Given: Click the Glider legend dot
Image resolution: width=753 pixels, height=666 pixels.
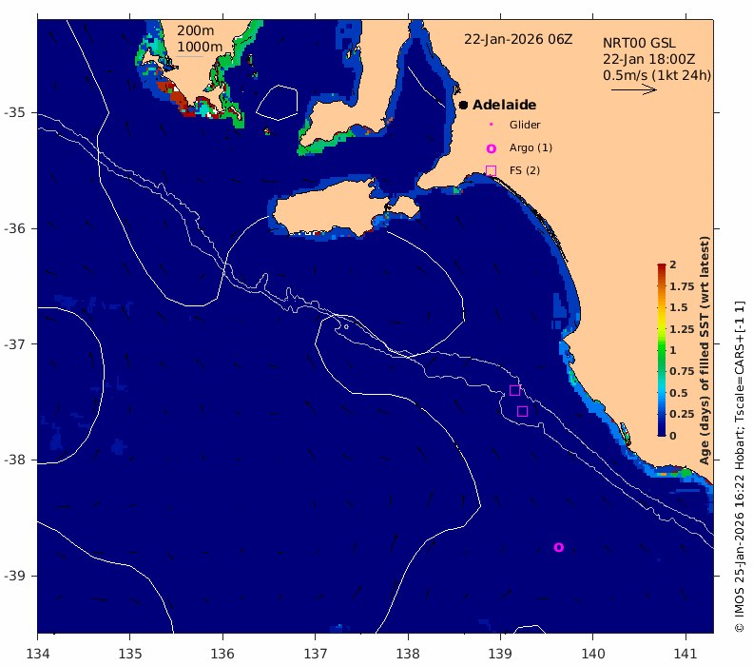Looking at the screenshot, I should 491,125.
